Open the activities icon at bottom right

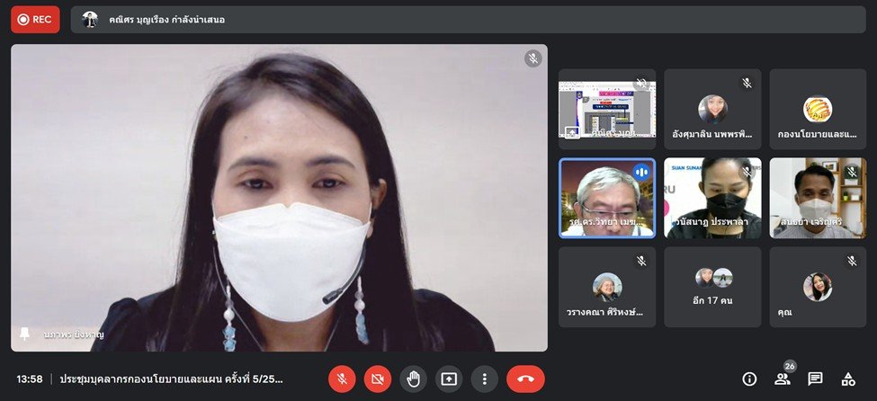click(847, 379)
